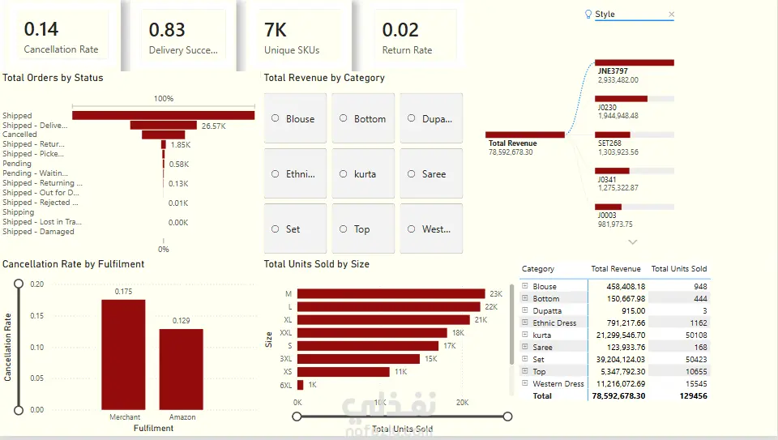Click the Cancelled funnel bar

click(163, 135)
